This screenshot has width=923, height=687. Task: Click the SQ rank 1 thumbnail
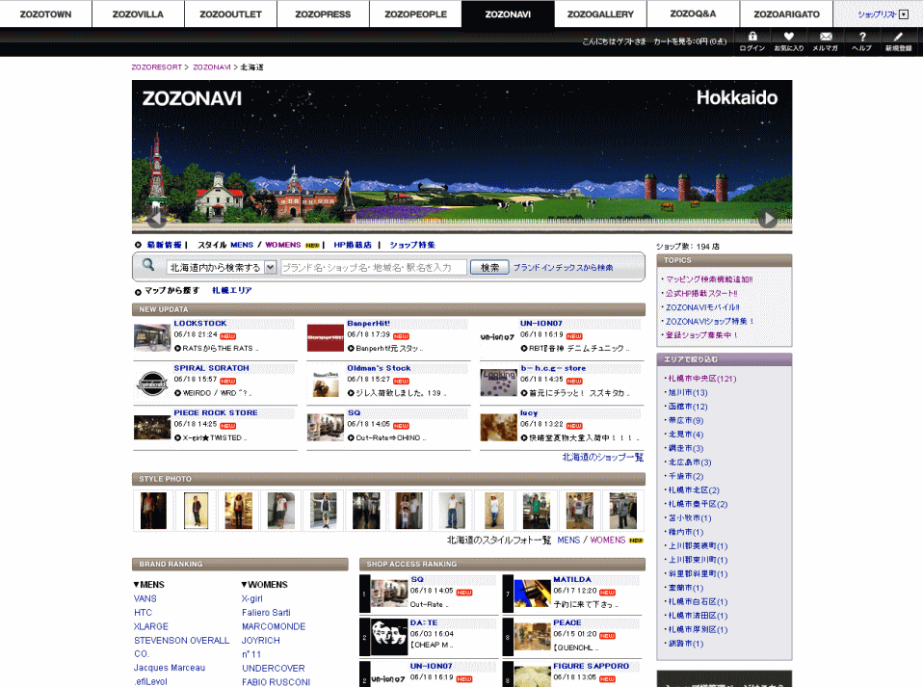[389, 594]
